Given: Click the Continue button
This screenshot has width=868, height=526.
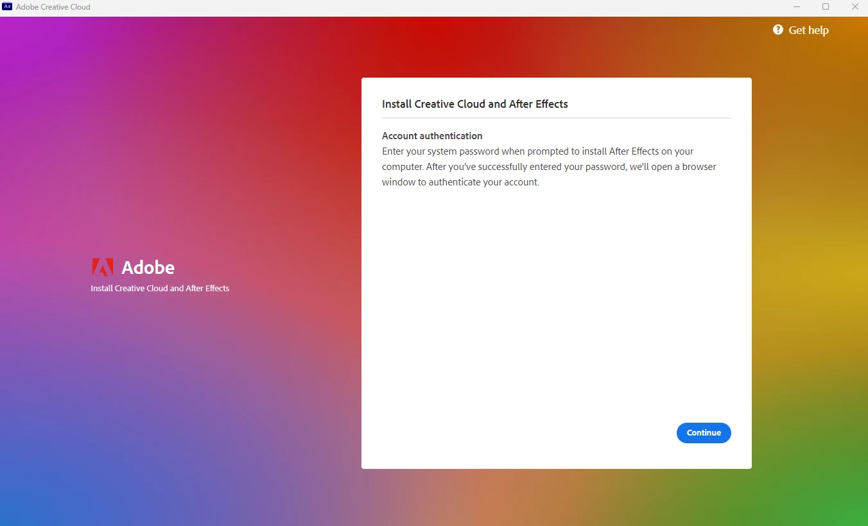Looking at the screenshot, I should coord(704,433).
